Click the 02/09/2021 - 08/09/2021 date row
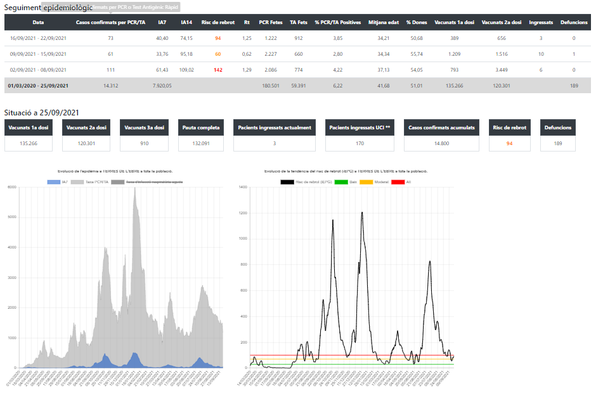Viewport: 610px width, 414px height. coord(297,70)
